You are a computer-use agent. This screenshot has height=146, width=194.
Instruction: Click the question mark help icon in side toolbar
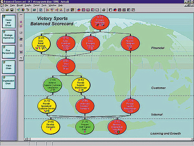(x=21, y=58)
